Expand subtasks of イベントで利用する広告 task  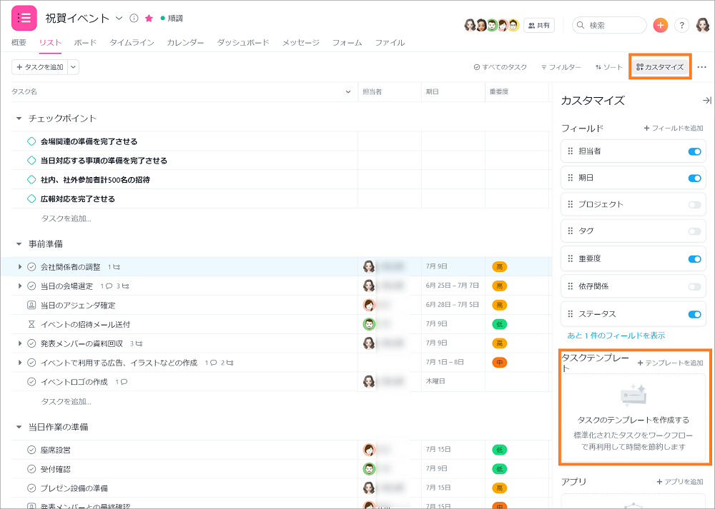tap(19, 363)
